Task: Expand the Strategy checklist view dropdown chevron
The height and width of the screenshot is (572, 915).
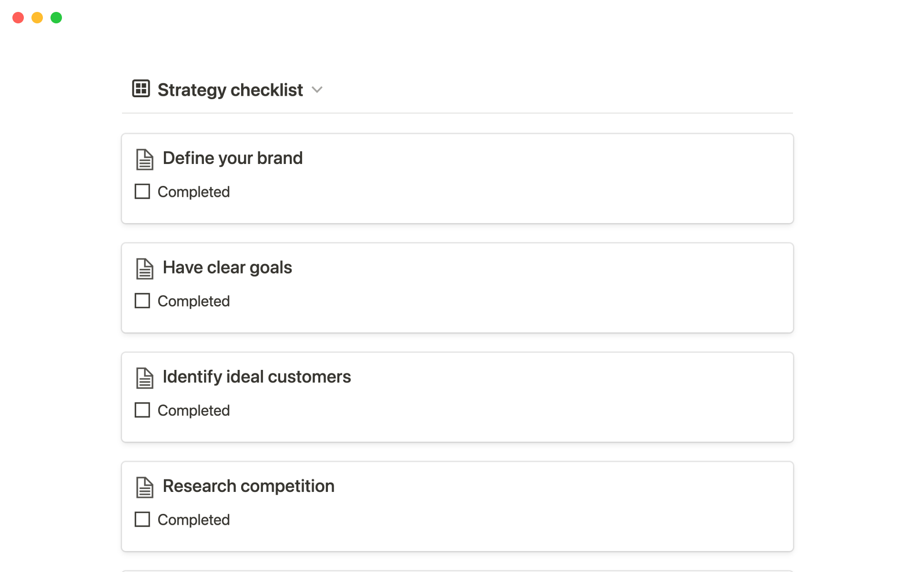Action: click(317, 90)
